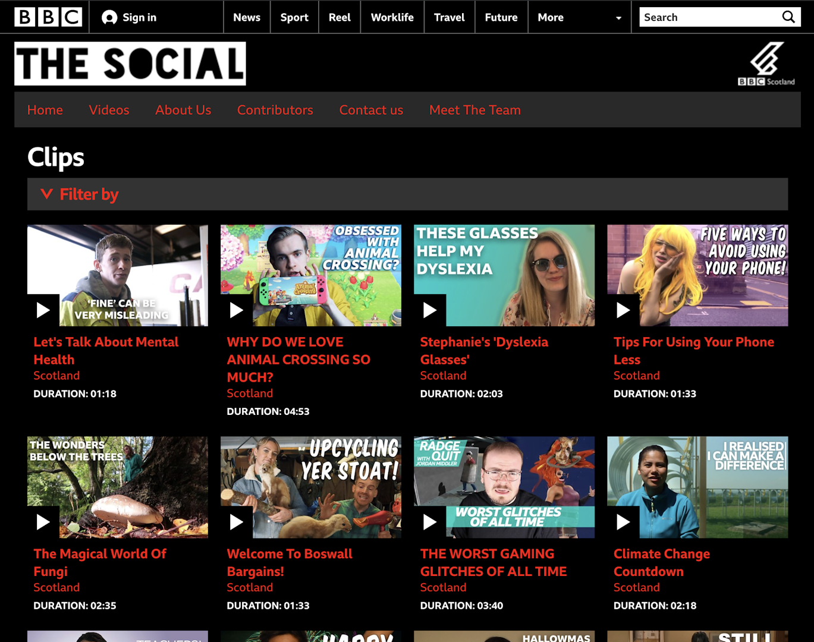Click the Radge Quit glitches thumbnail
This screenshot has height=642, width=814.
point(504,487)
